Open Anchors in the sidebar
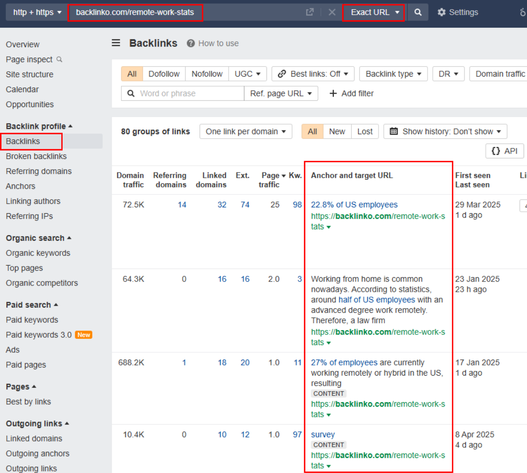The image size is (527, 473). pyautogui.click(x=20, y=186)
